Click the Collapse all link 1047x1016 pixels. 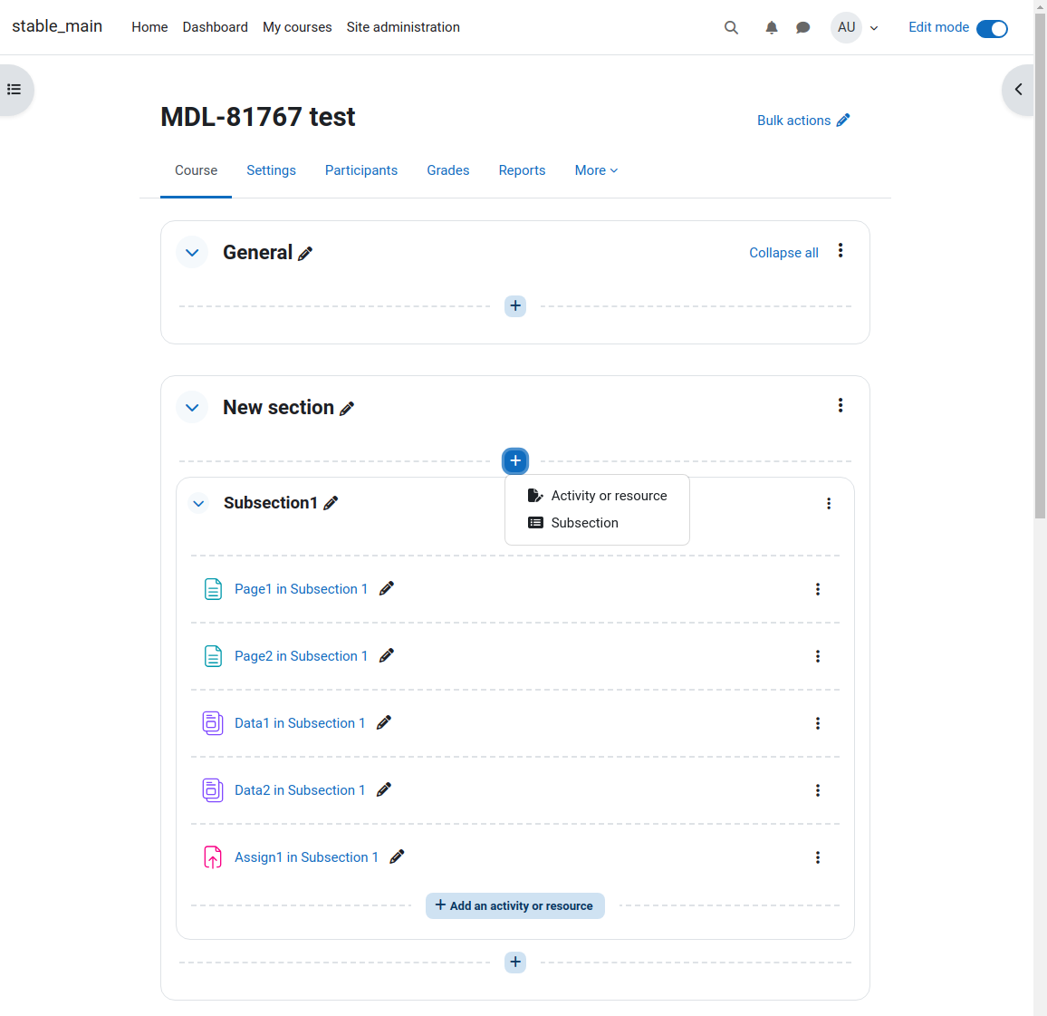click(x=784, y=253)
